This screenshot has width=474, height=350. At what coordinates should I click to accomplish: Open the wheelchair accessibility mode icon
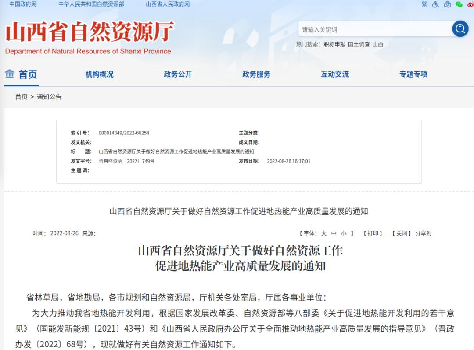click(x=435, y=4)
